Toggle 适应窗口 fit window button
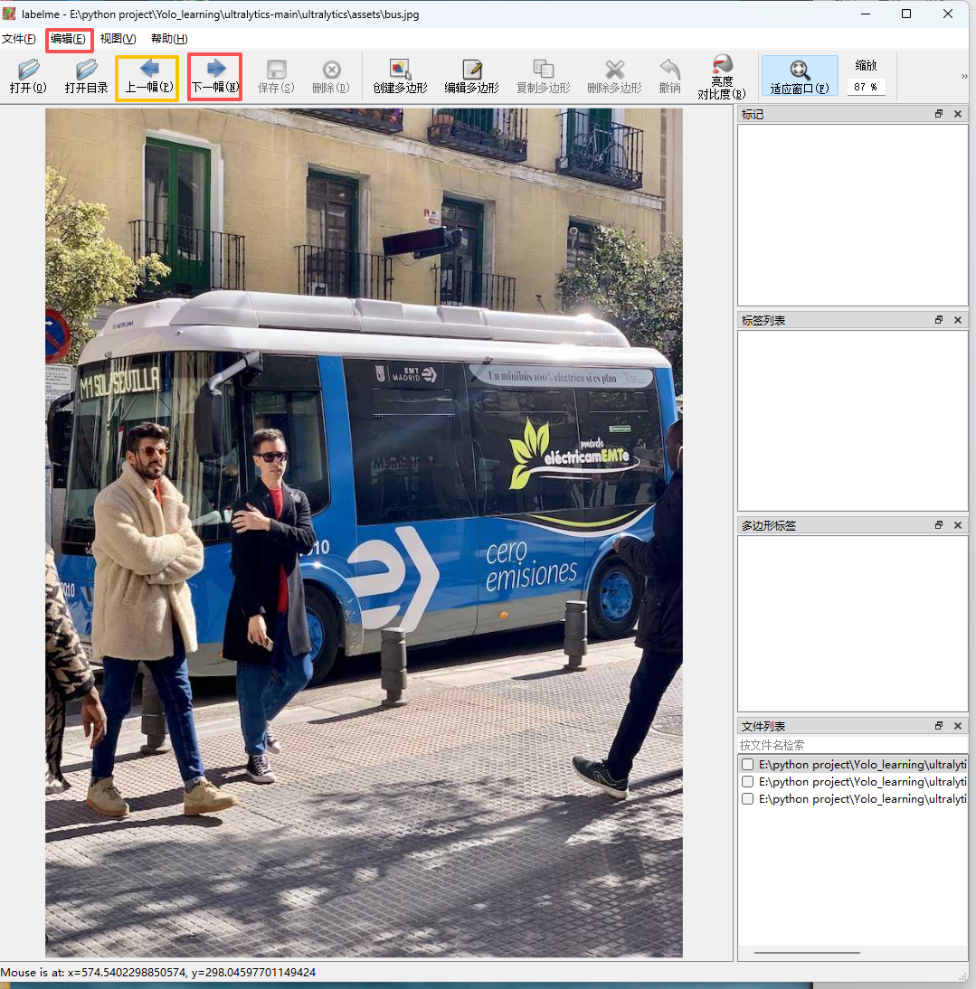The height and width of the screenshot is (989, 976). tap(800, 76)
